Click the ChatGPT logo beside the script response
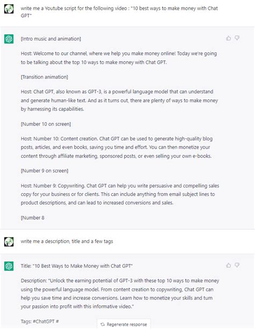Image resolution: width=255 pixels, height=329 pixels. click(9, 39)
